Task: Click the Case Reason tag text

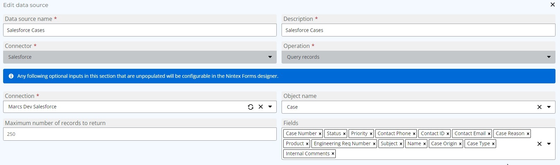Action: 510,133
